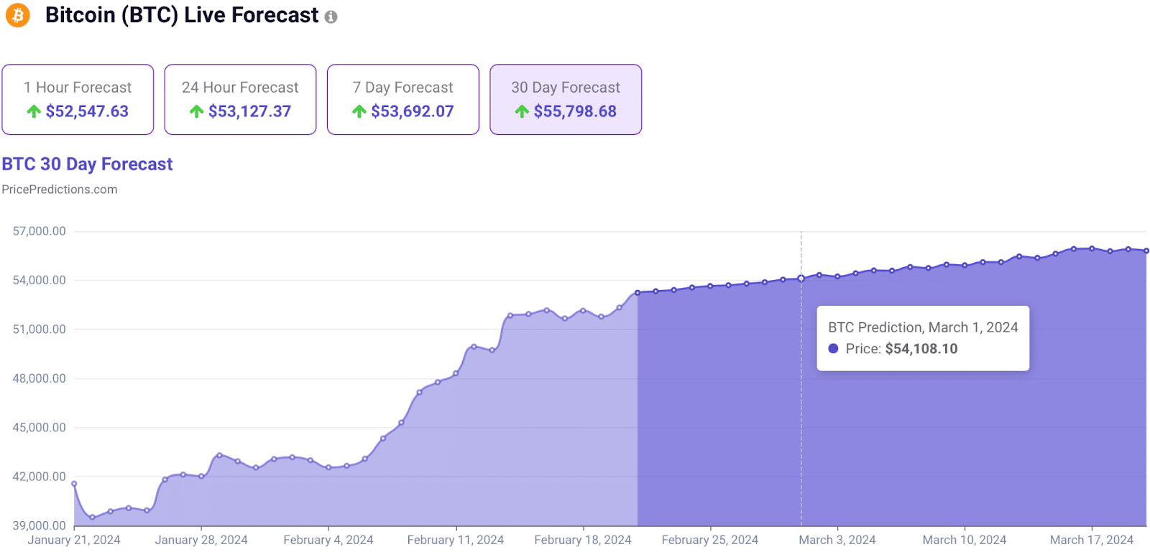The height and width of the screenshot is (552, 1150).
Task: Select the 1 Hour Forecast tab
Action: (x=78, y=99)
